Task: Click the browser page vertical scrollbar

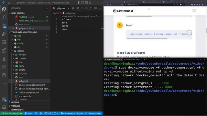Action: pos(206,31)
